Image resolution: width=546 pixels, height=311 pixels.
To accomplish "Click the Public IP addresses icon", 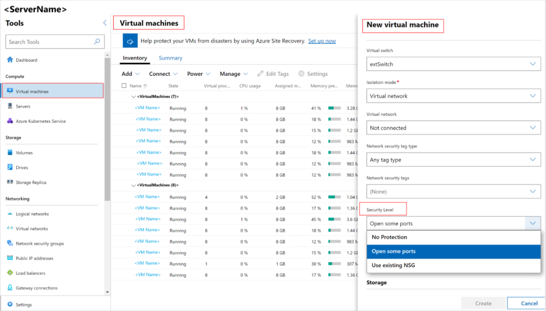I will (10, 258).
